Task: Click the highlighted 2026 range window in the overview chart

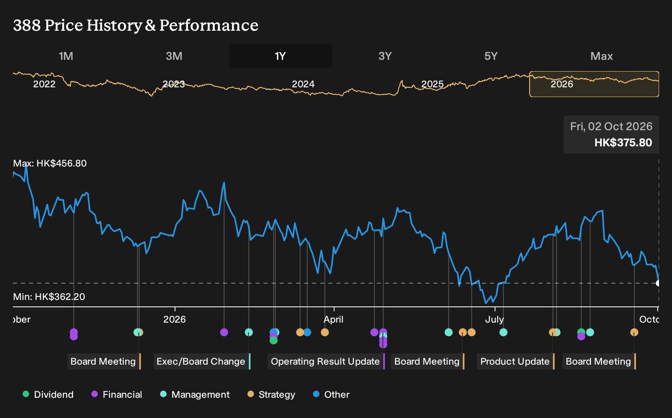Action: (x=594, y=84)
